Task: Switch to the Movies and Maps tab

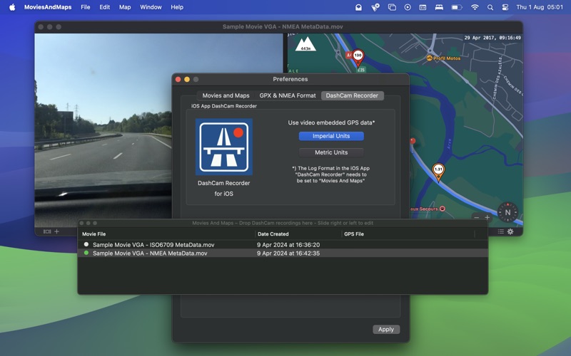Action: [x=226, y=95]
